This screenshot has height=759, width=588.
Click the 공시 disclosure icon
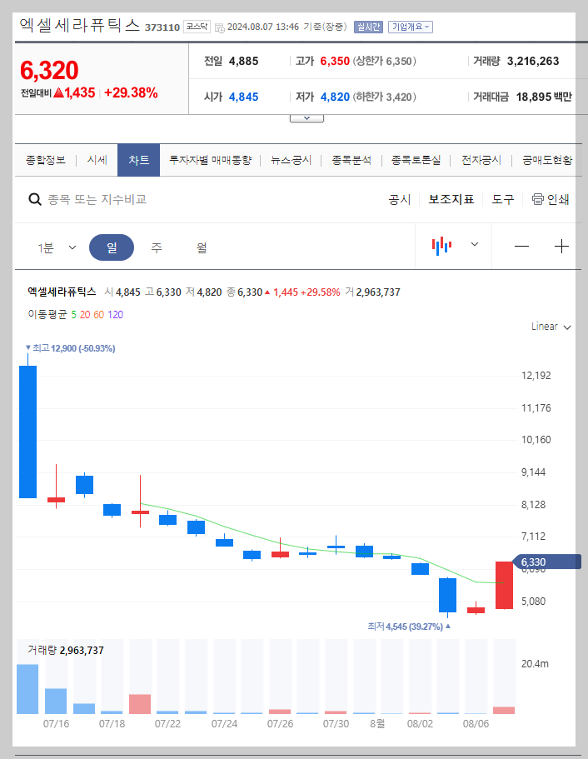click(401, 199)
